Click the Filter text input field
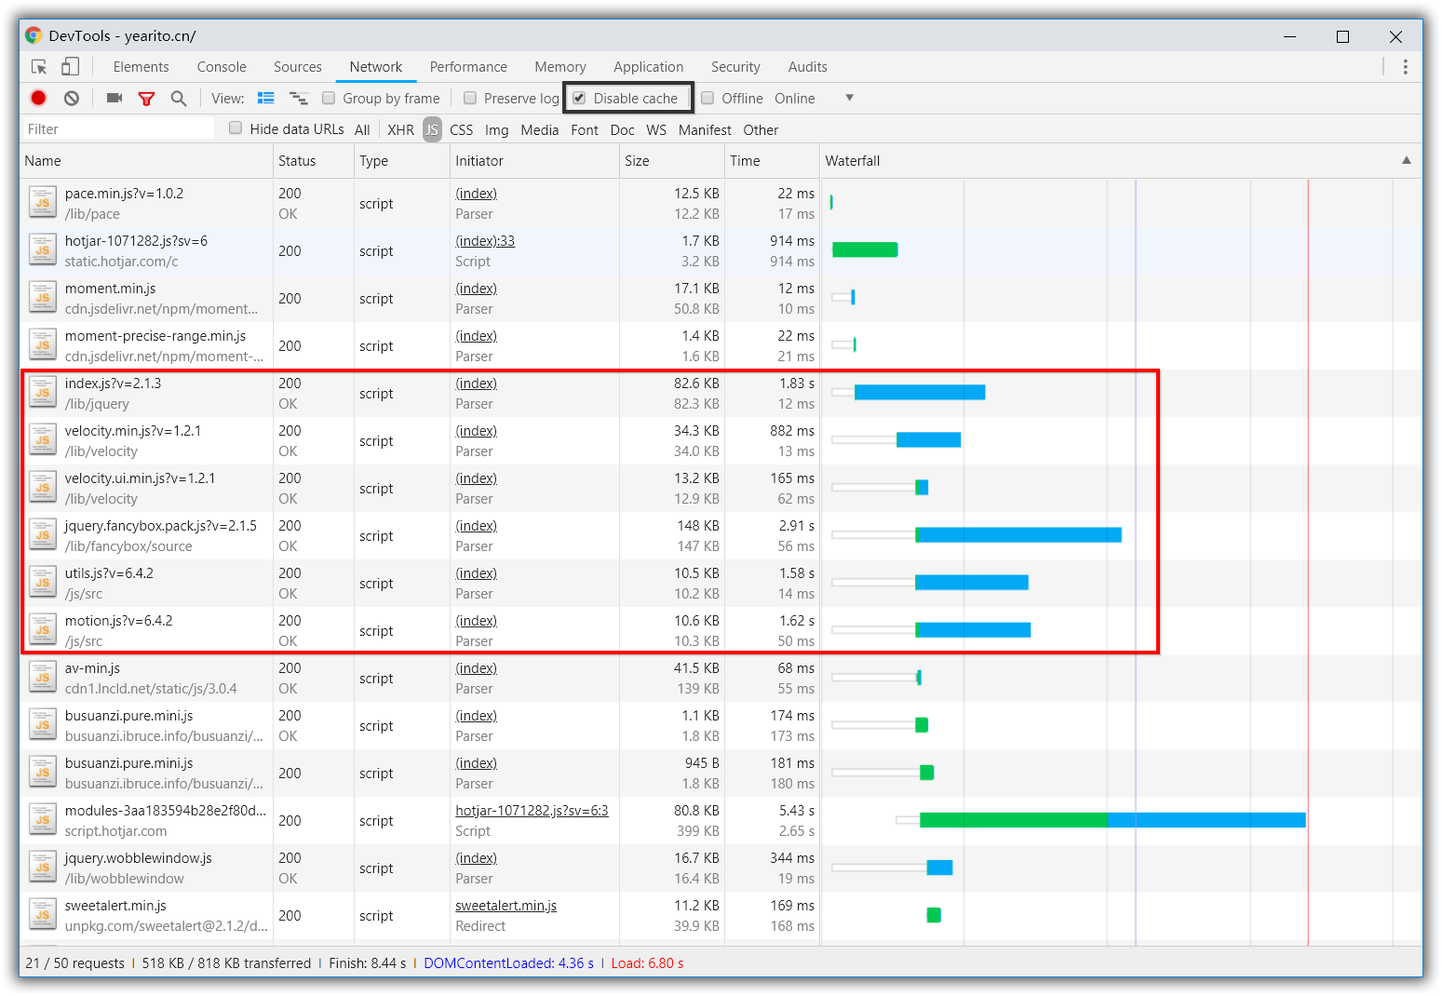Viewport: 1442px width, 996px height. coord(116,129)
